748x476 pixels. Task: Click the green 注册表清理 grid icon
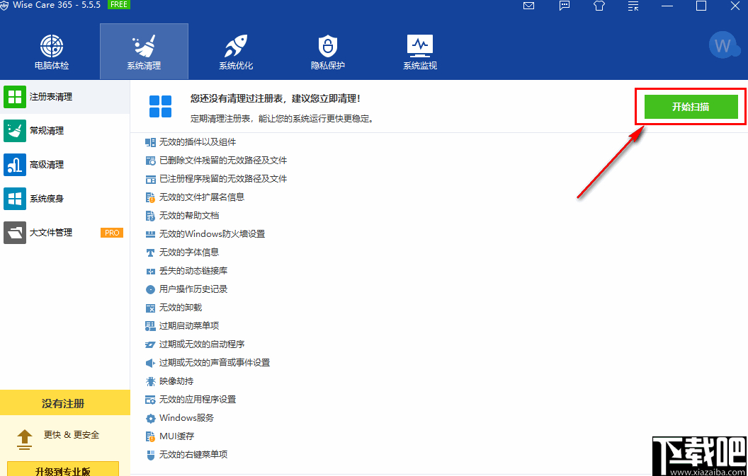click(x=15, y=97)
